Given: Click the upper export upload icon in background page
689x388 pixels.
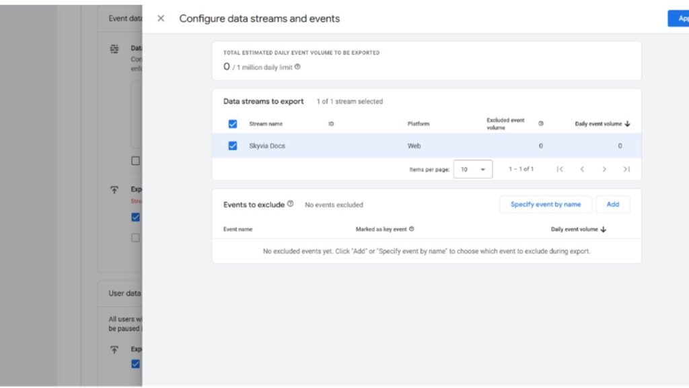Looking at the screenshot, I should pos(114,190).
